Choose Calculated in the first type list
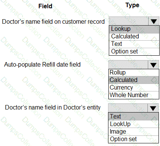 point(134,36)
